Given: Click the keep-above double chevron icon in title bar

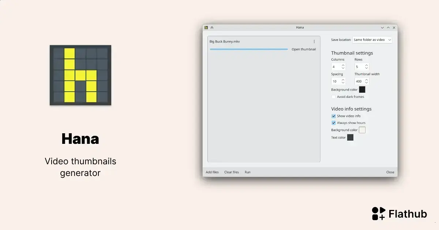Looking at the screenshot, I should pos(212,27).
